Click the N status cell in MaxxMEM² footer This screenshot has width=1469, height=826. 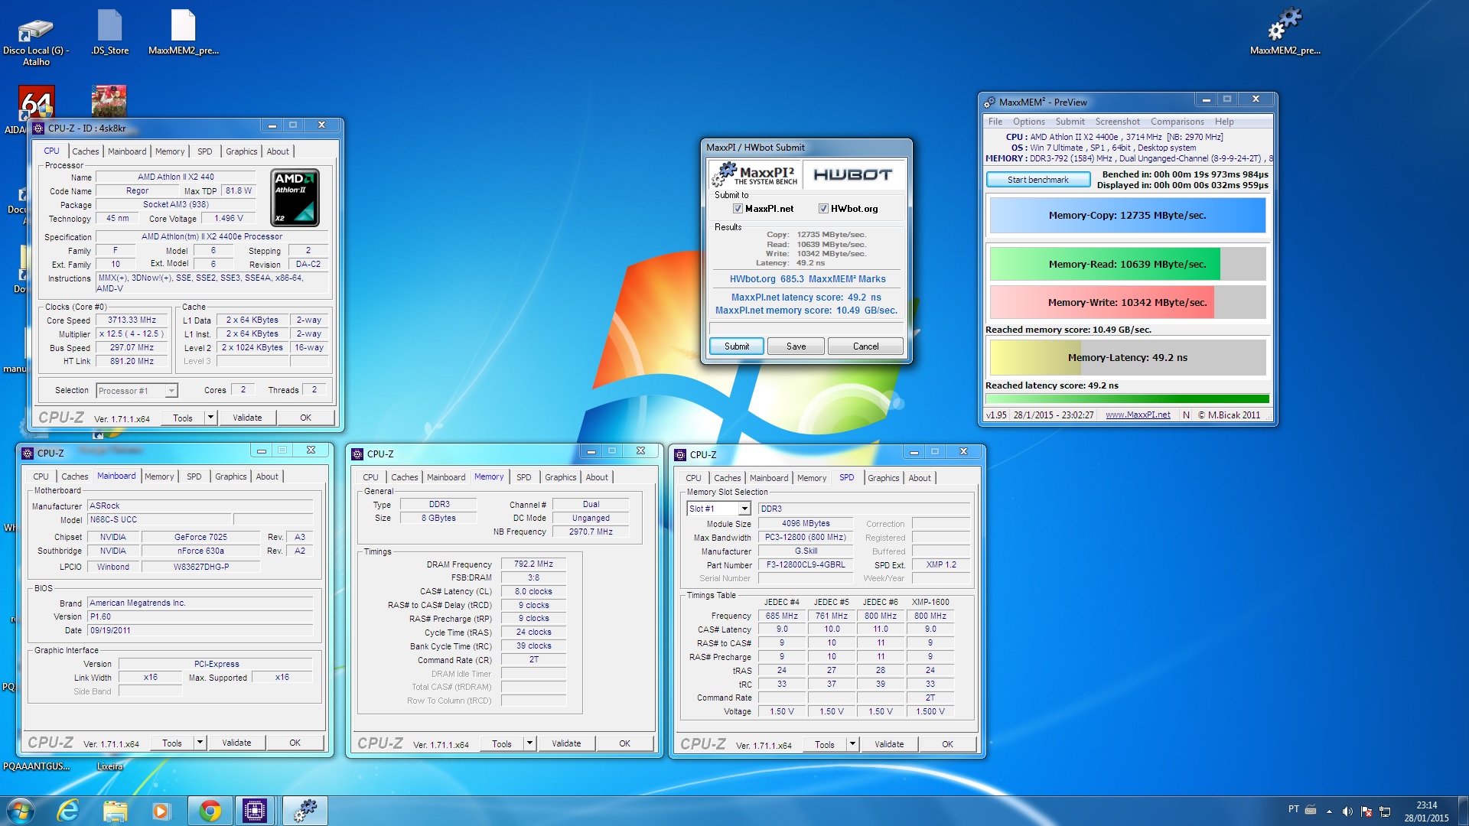click(x=1186, y=415)
